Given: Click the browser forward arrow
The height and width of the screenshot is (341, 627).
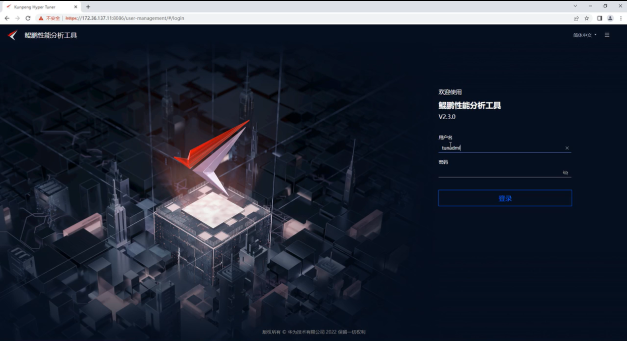Looking at the screenshot, I should point(18,18).
